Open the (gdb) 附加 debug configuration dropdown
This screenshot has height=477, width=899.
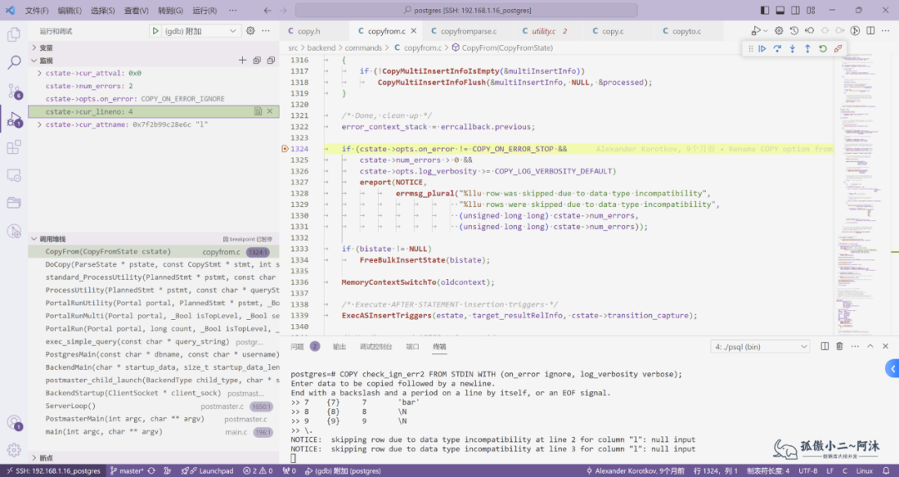click(x=200, y=31)
